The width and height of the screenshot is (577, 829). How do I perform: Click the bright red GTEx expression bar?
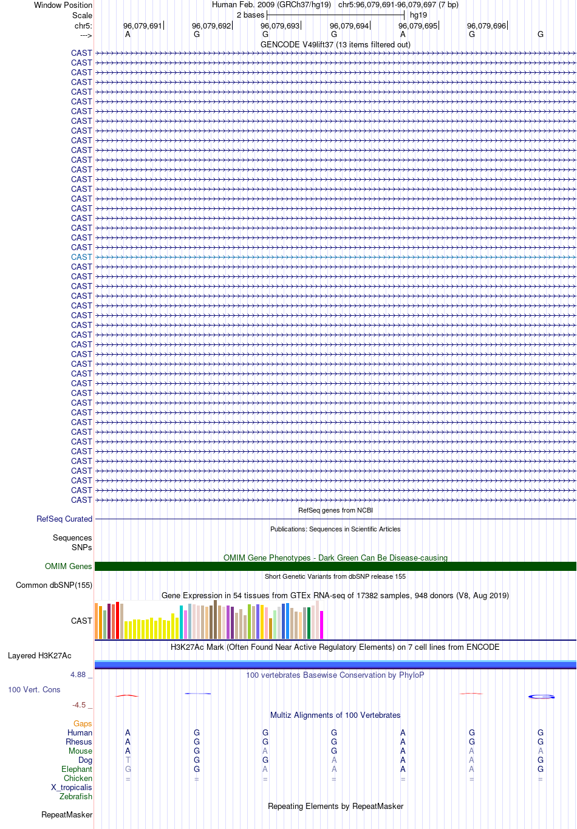tap(117, 621)
